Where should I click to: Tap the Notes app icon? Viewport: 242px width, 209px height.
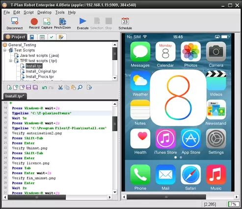[140, 110]
